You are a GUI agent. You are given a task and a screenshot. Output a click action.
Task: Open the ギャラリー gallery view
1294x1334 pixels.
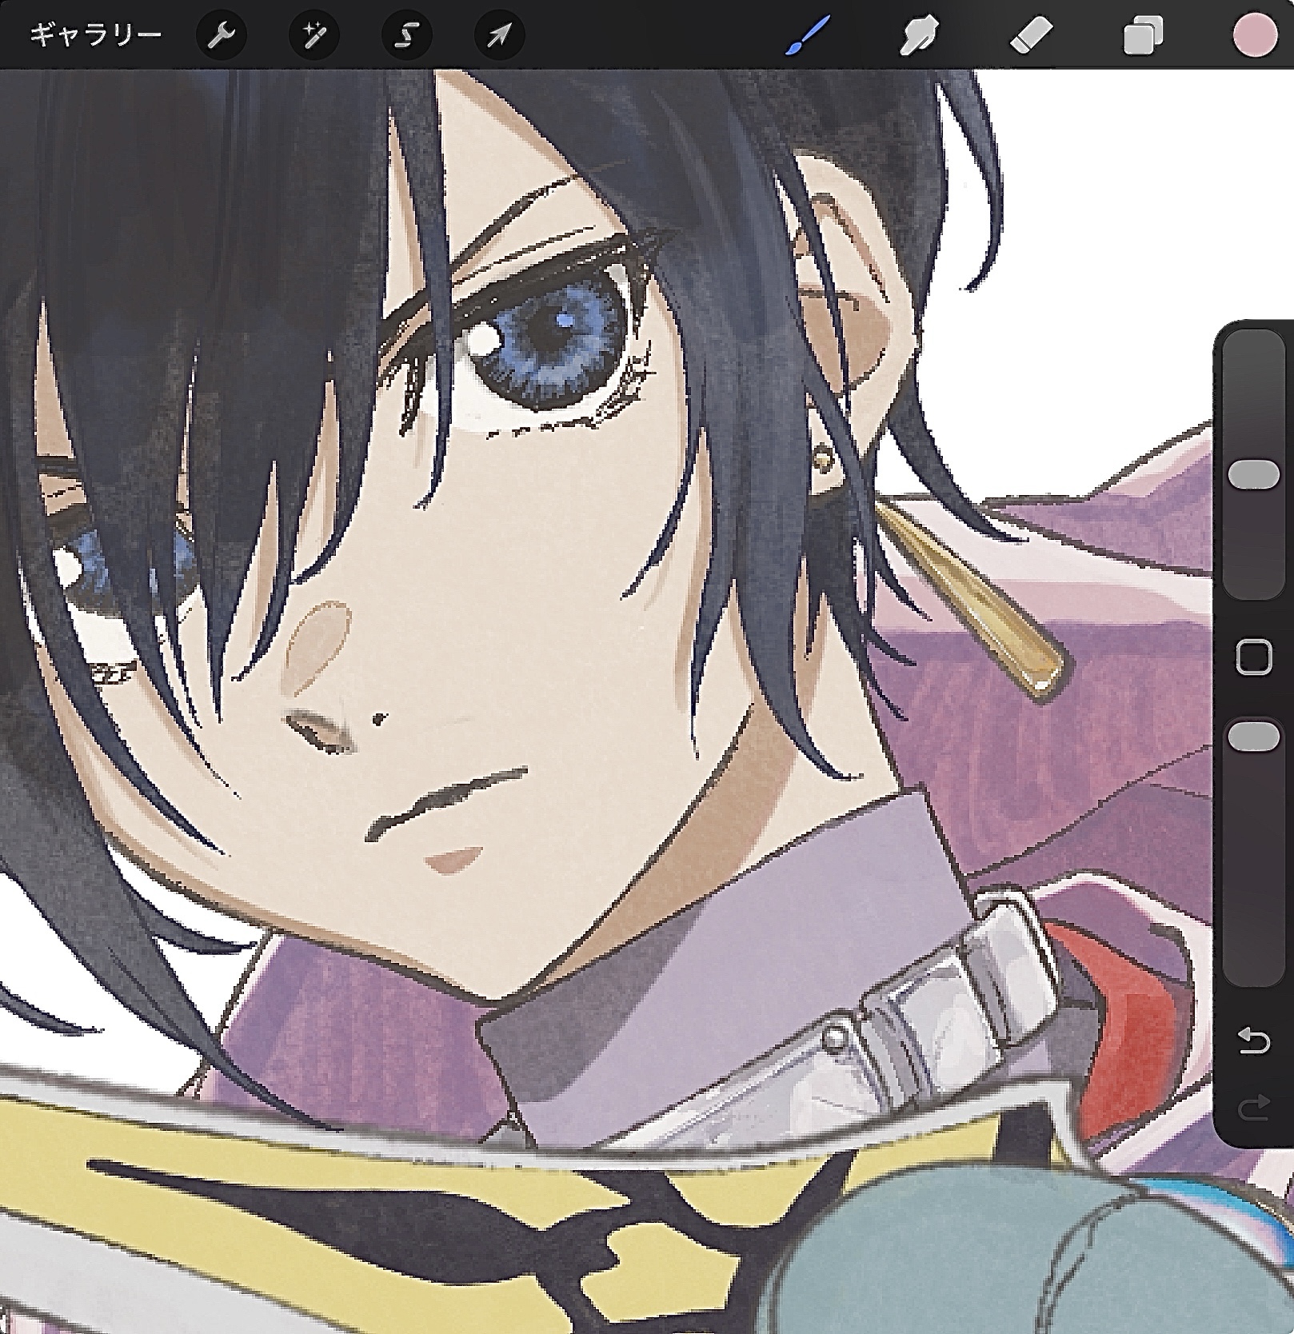coord(95,35)
